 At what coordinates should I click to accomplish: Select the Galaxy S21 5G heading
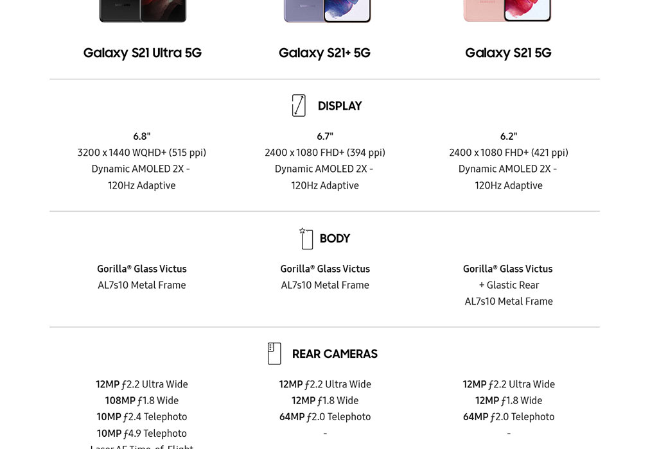click(x=508, y=53)
